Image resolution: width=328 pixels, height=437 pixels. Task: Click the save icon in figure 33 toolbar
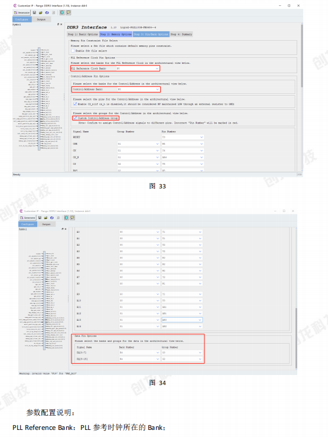[34, 12]
